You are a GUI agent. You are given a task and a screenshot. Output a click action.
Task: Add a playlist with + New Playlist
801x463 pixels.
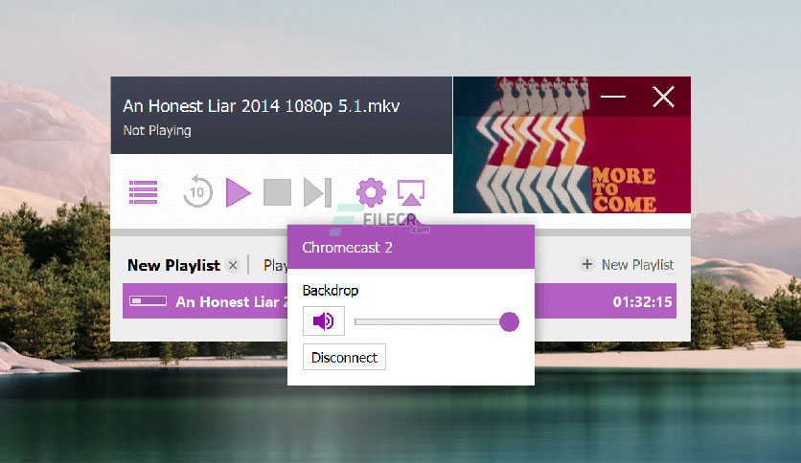pos(628,265)
